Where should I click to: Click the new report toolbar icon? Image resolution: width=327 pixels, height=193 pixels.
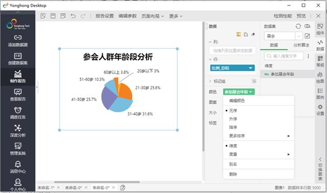point(43,16)
